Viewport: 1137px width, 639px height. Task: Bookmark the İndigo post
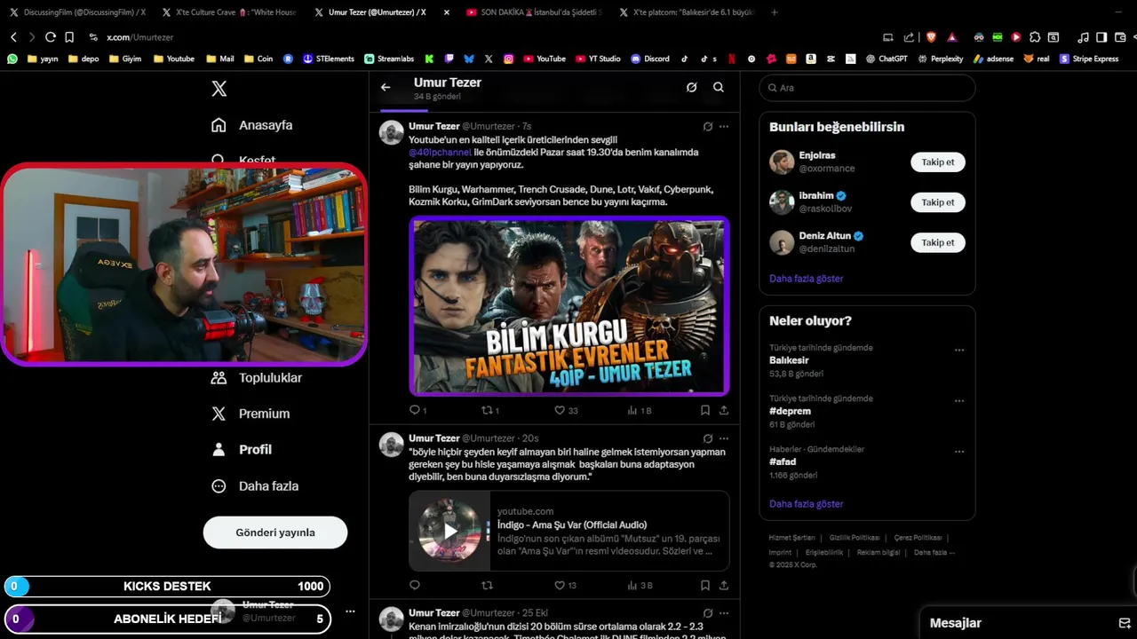705,585
